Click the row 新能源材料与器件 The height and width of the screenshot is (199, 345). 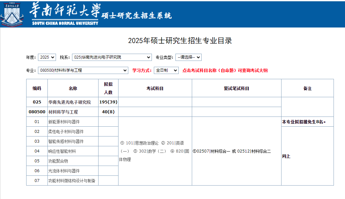(73, 122)
